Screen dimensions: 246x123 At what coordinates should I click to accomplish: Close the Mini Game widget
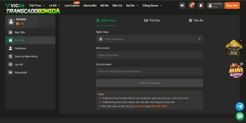(x=242, y=64)
